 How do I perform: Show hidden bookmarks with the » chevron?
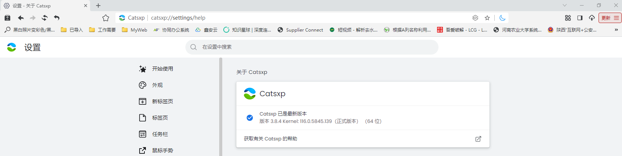[616, 30]
